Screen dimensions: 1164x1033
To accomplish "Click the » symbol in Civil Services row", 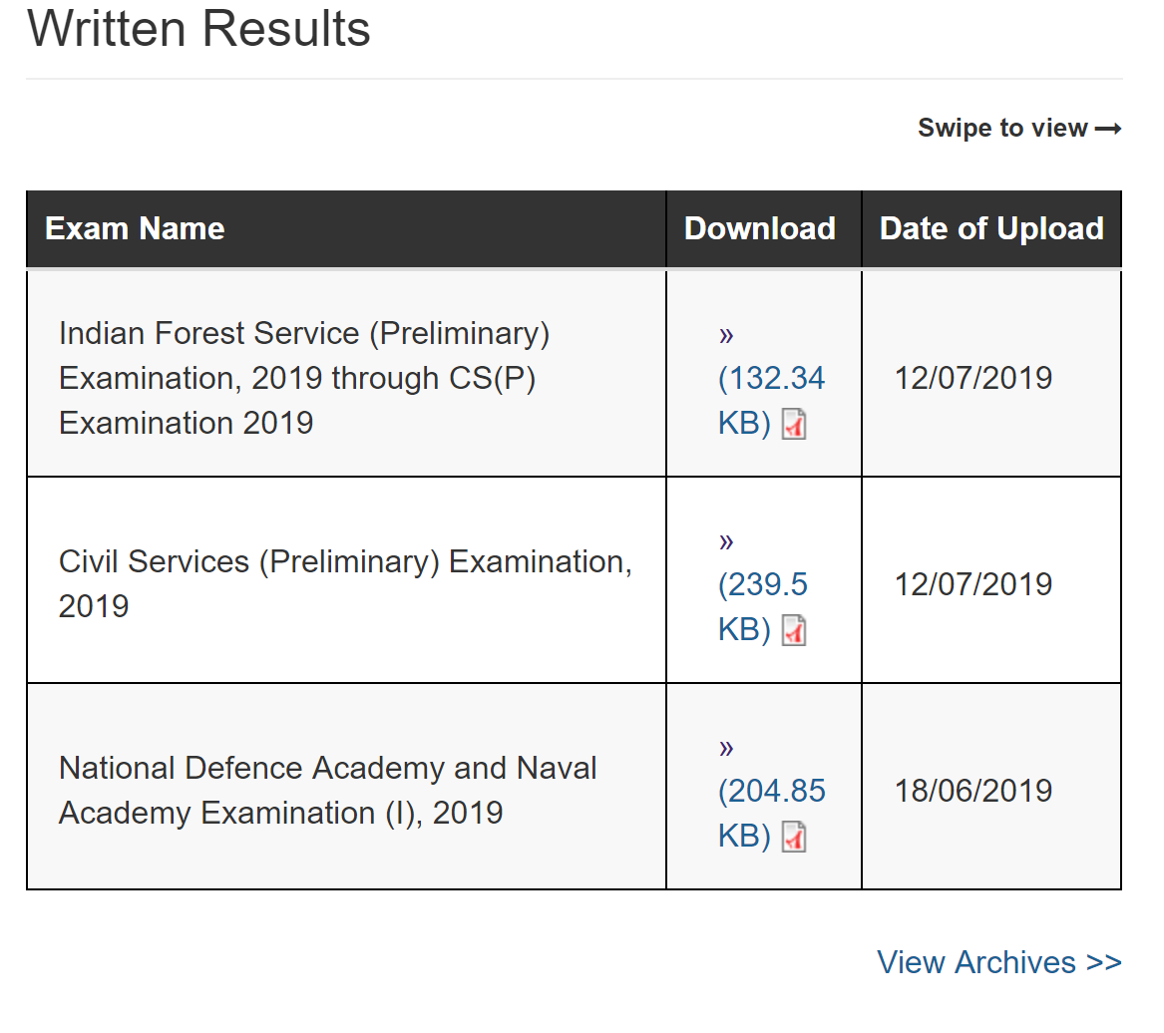I will [726, 540].
